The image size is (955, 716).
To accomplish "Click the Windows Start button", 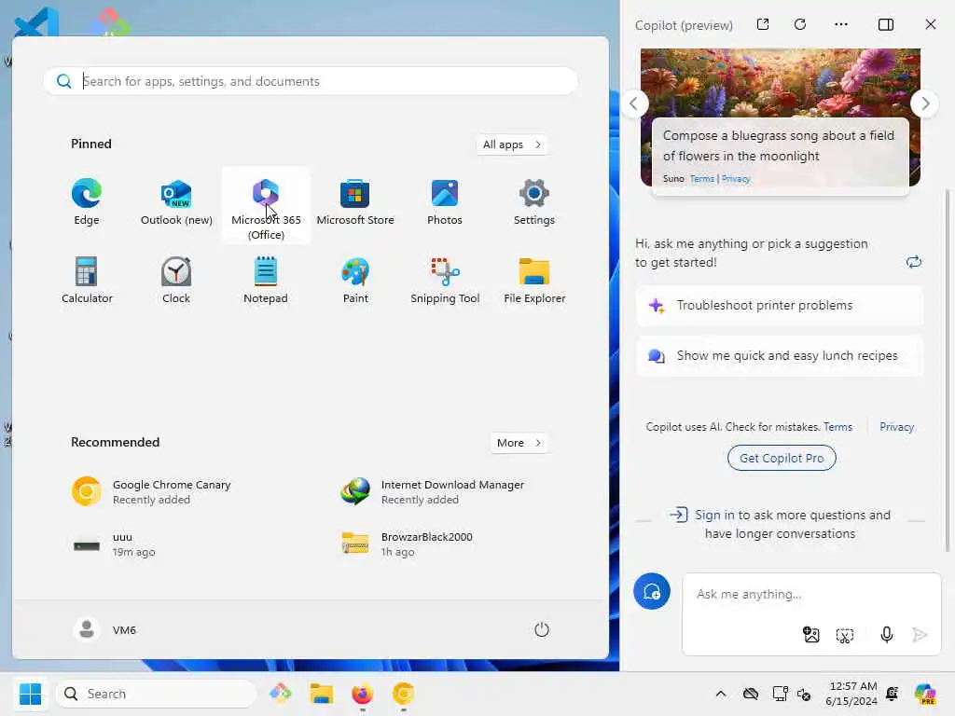I will tap(30, 694).
